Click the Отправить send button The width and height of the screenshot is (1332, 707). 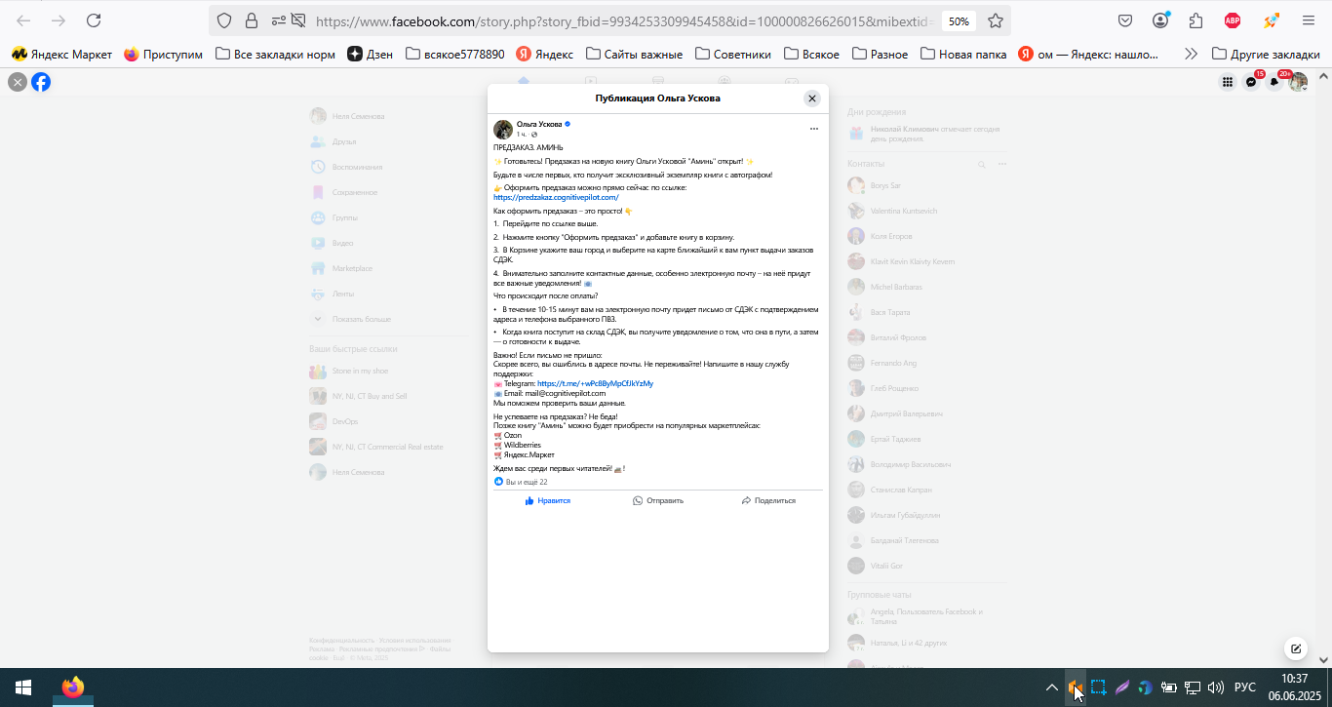[658, 500]
